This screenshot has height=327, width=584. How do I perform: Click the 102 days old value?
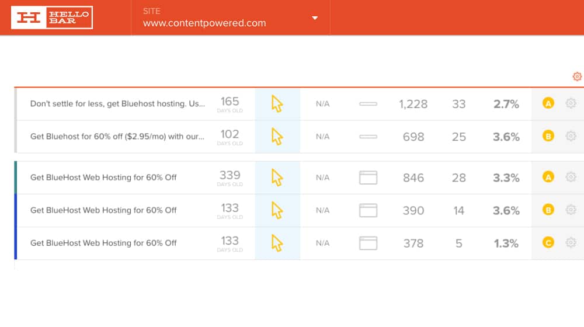[x=230, y=134]
